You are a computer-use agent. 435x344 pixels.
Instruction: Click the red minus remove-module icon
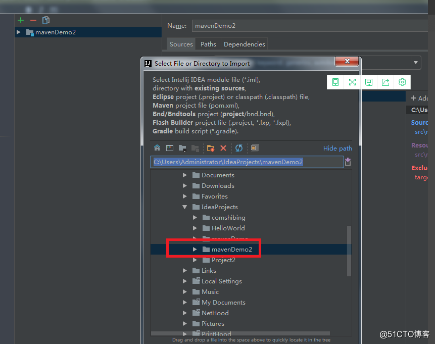pyautogui.click(x=33, y=20)
